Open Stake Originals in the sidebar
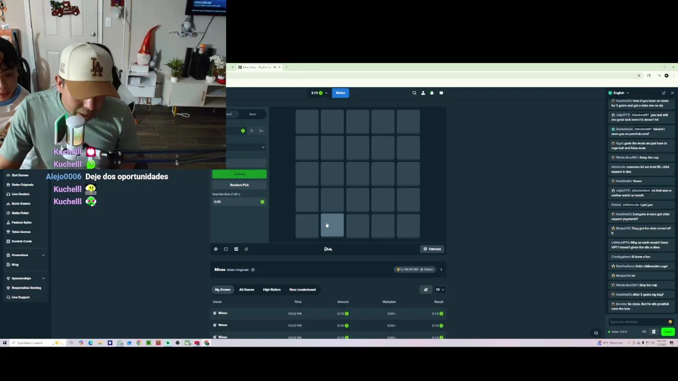The height and width of the screenshot is (381, 678). [x=22, y=185]
